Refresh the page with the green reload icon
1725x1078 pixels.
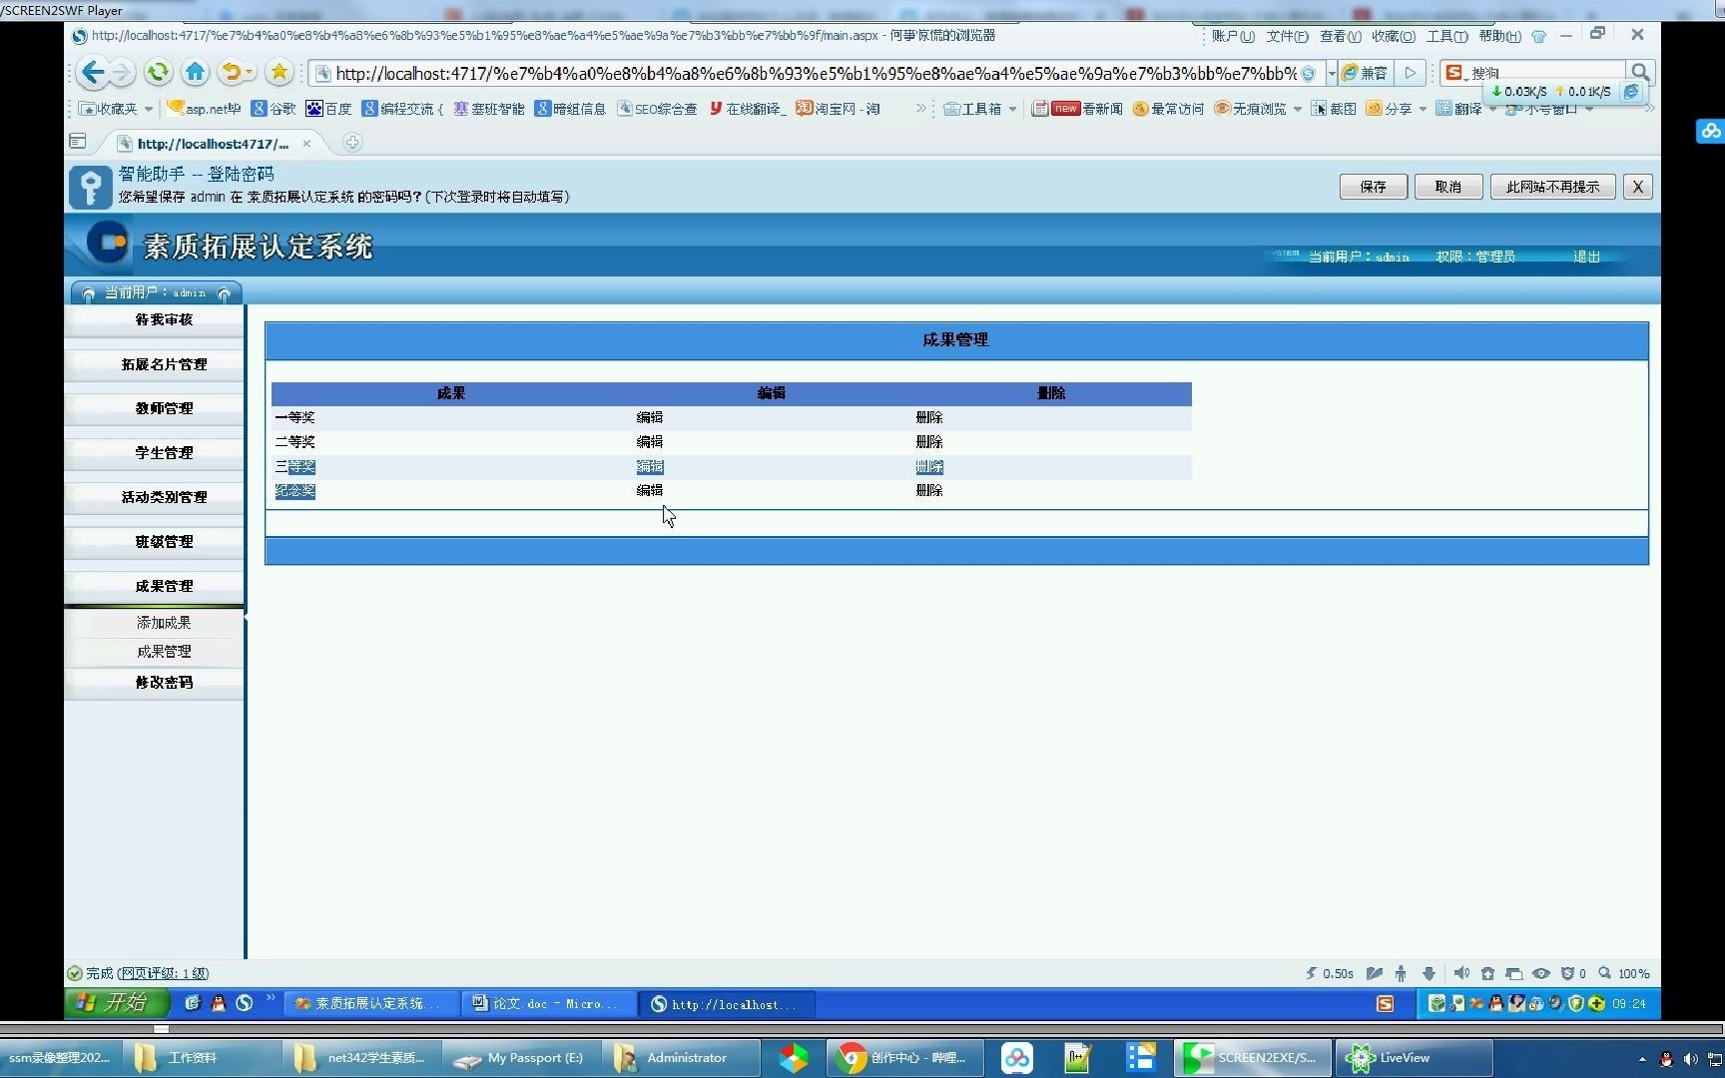(158, 72)
